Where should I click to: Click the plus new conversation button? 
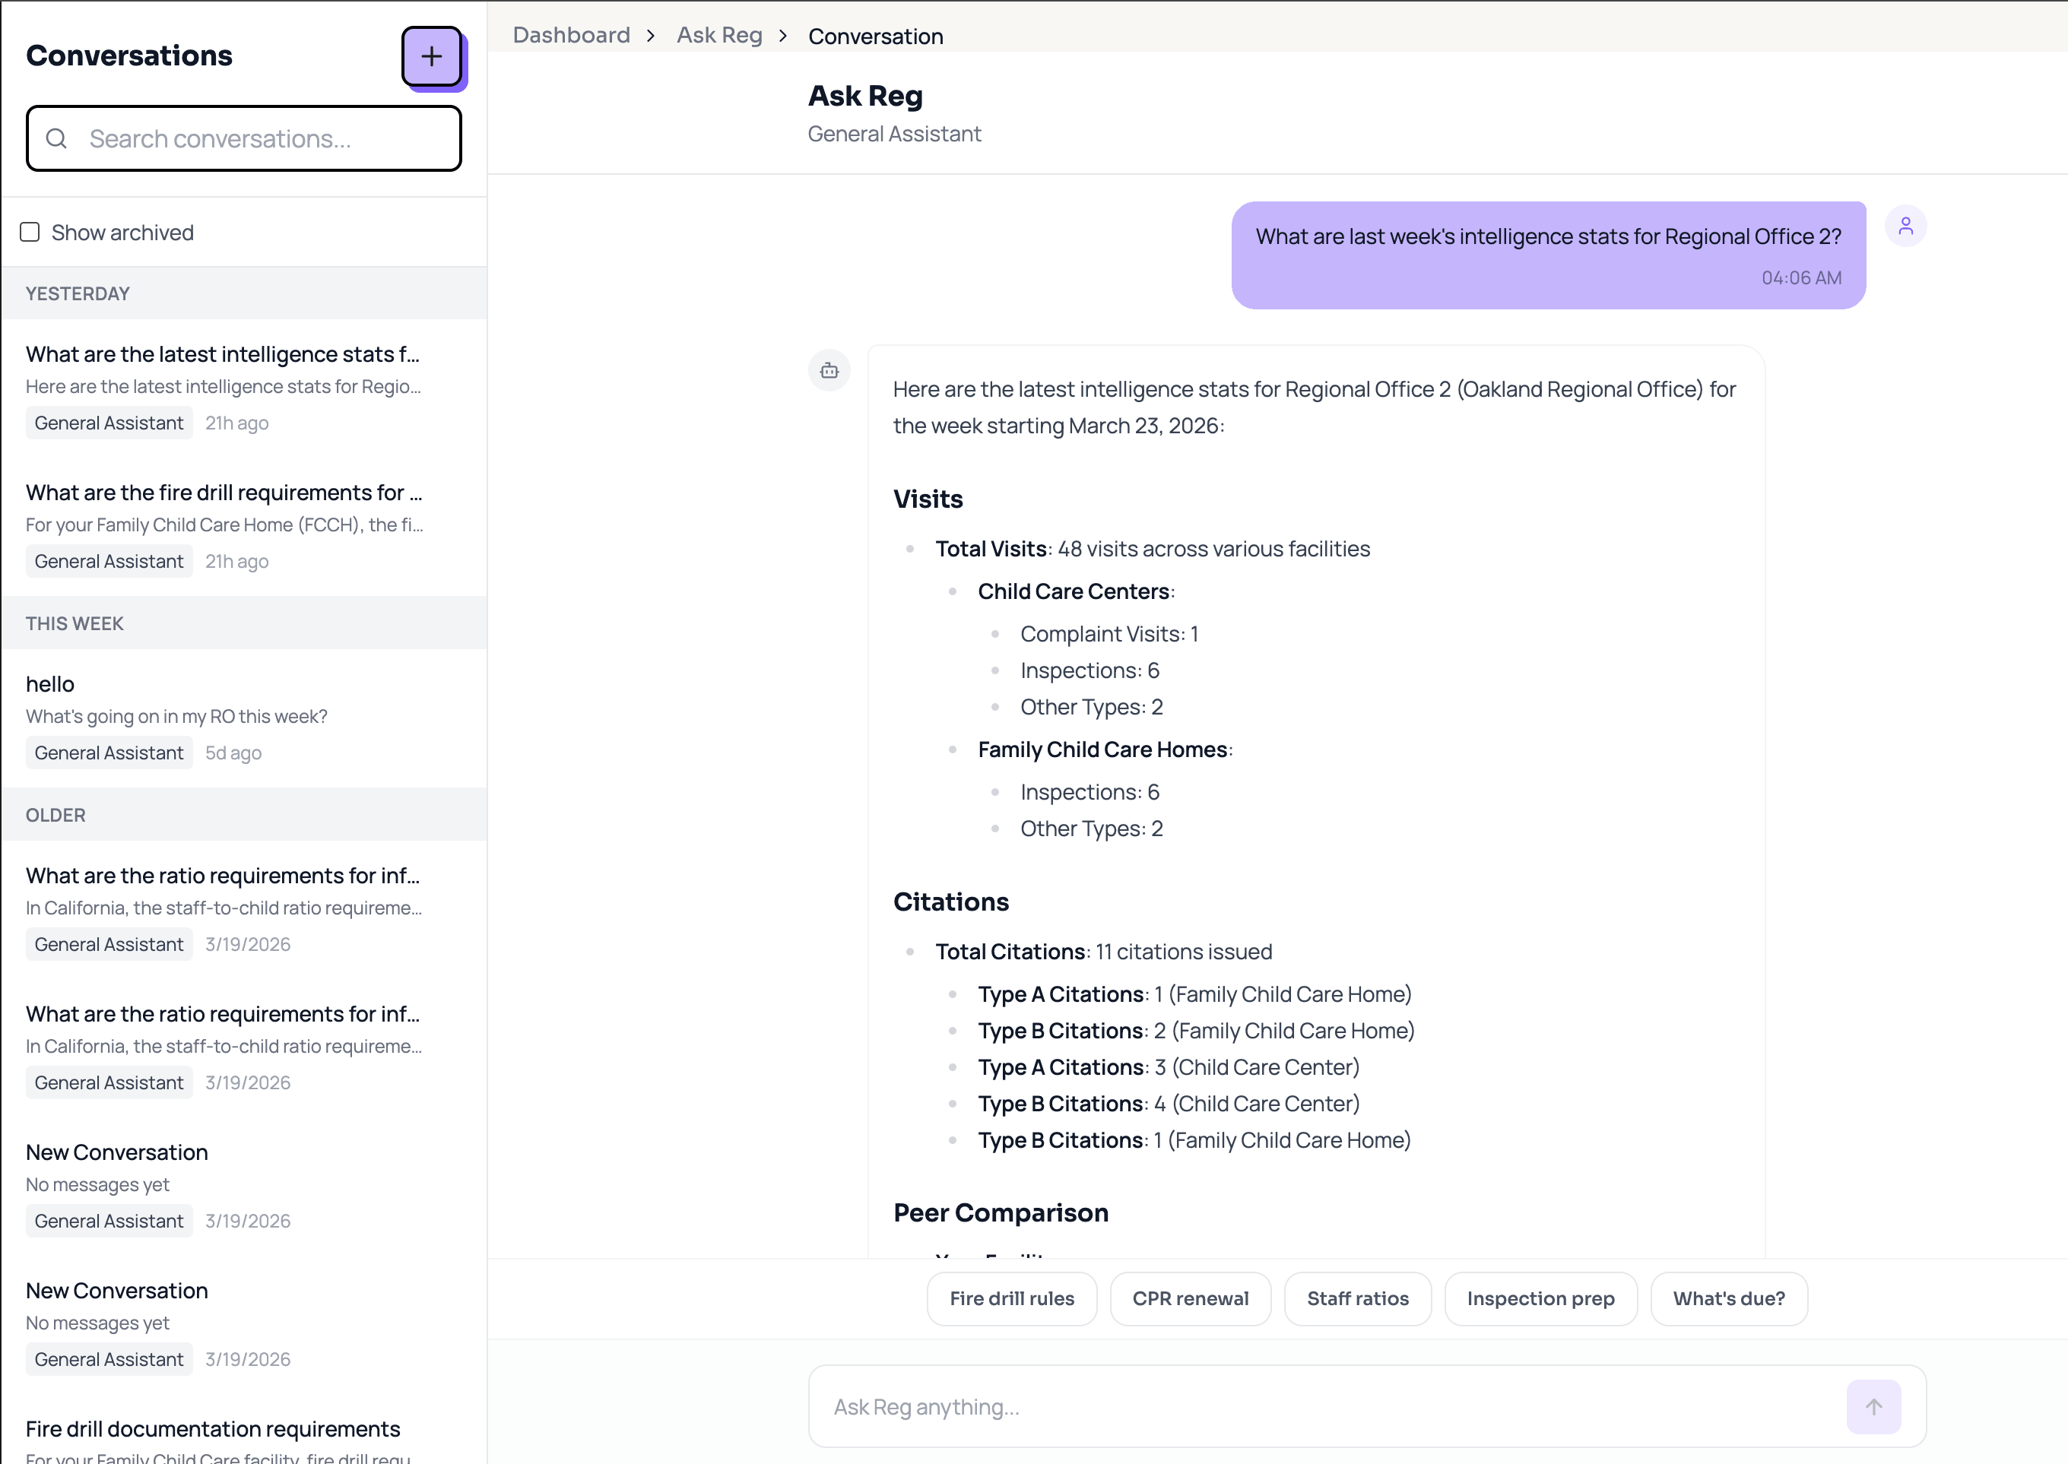[x=432, y=56]
